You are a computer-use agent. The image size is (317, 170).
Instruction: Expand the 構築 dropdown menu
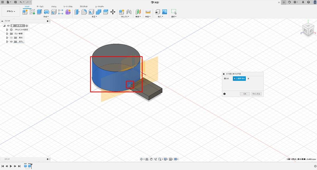[138, 17]
